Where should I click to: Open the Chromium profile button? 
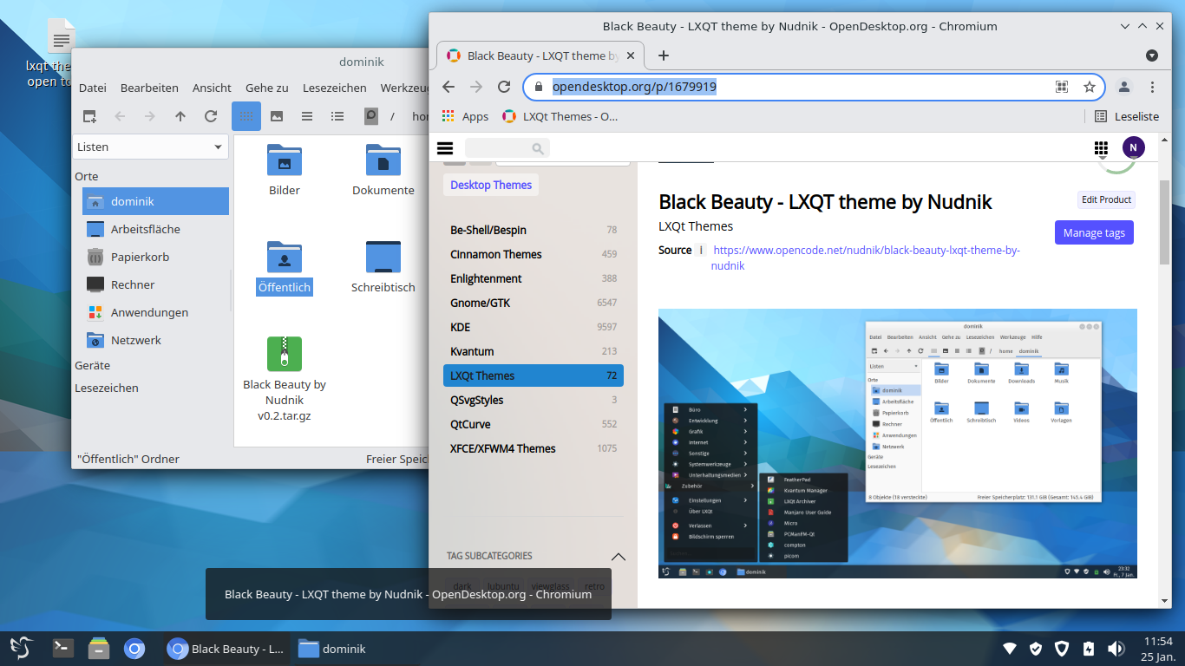click(x=1124, y=87)
